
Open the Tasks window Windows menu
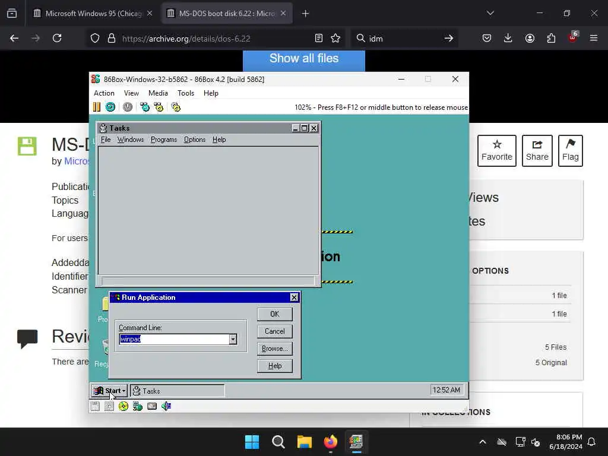[x=131, y=140]
